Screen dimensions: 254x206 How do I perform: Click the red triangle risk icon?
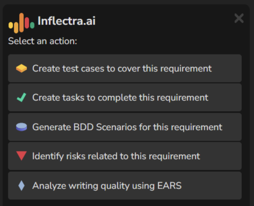coord(21,156)
